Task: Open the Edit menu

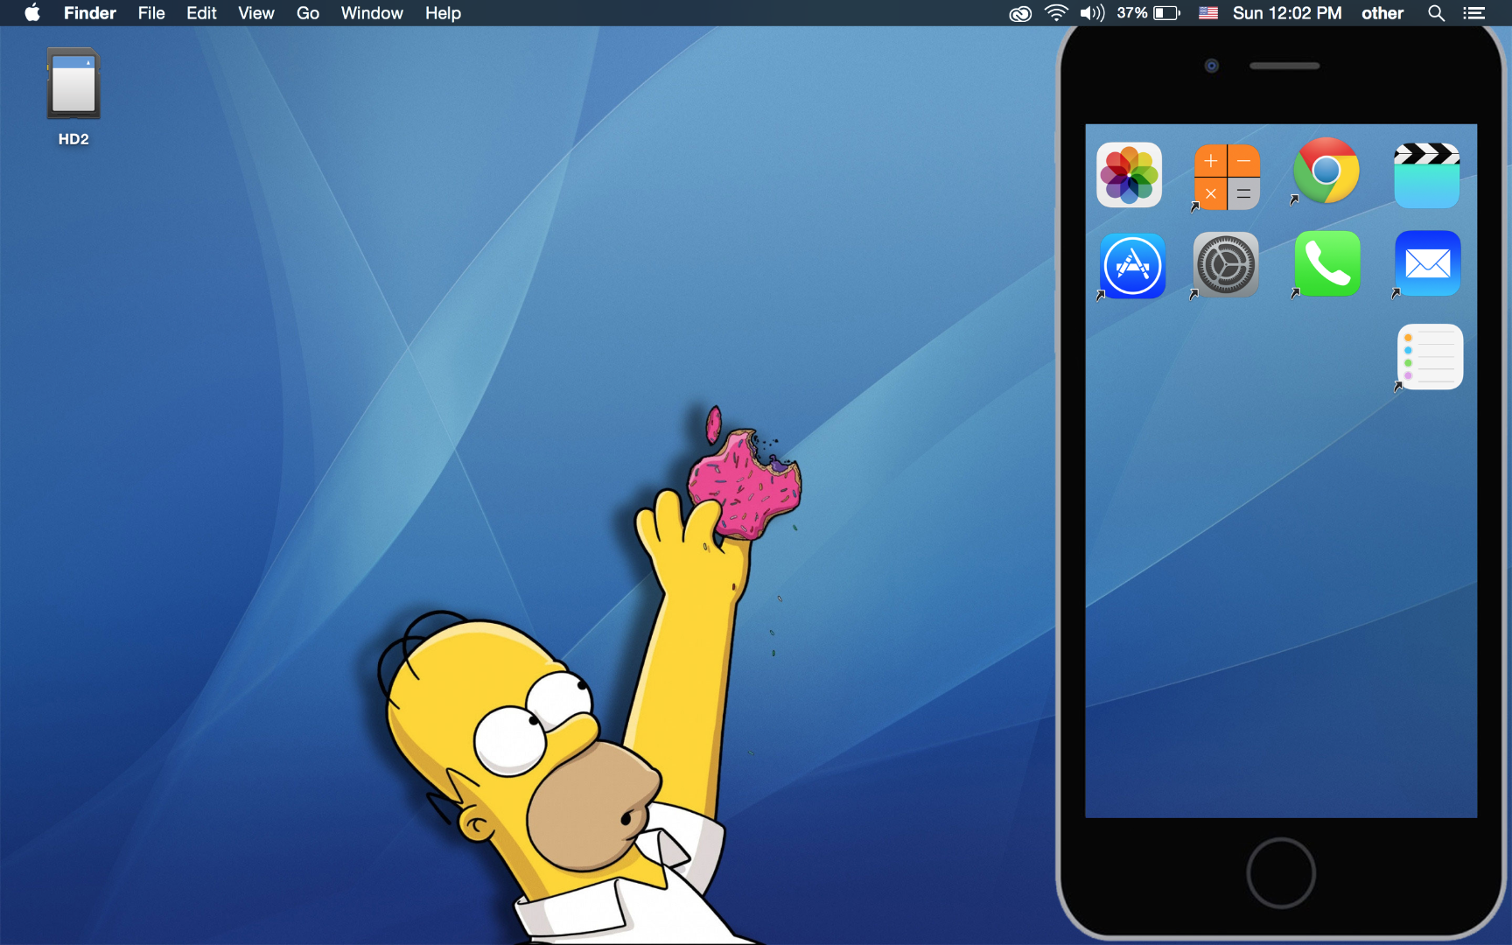Action: coord(201,13)
